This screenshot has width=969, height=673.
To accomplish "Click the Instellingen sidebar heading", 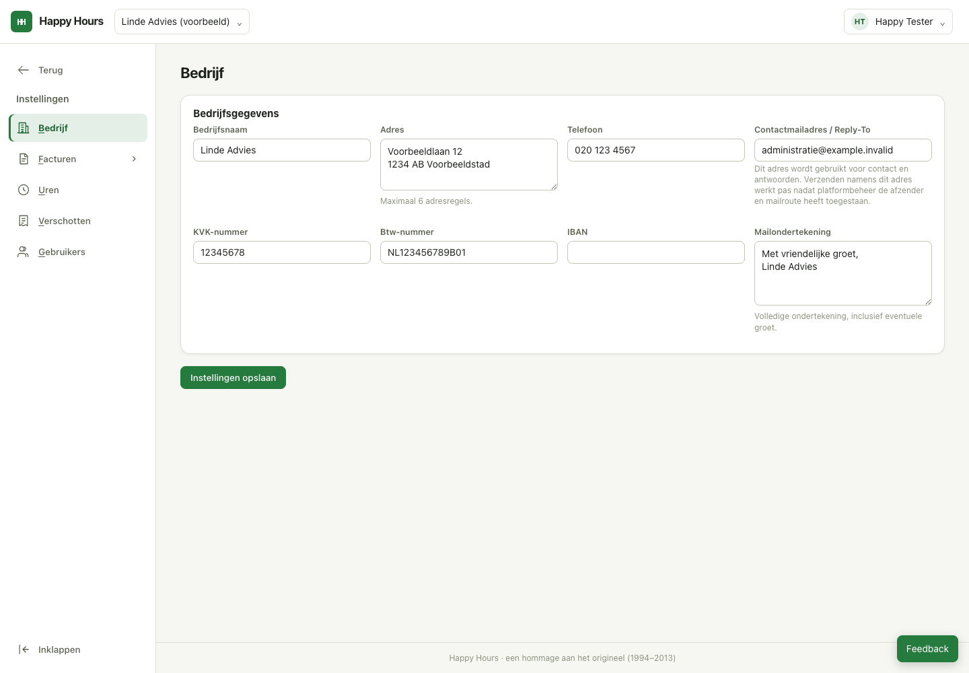I will (x=42, y=99).
